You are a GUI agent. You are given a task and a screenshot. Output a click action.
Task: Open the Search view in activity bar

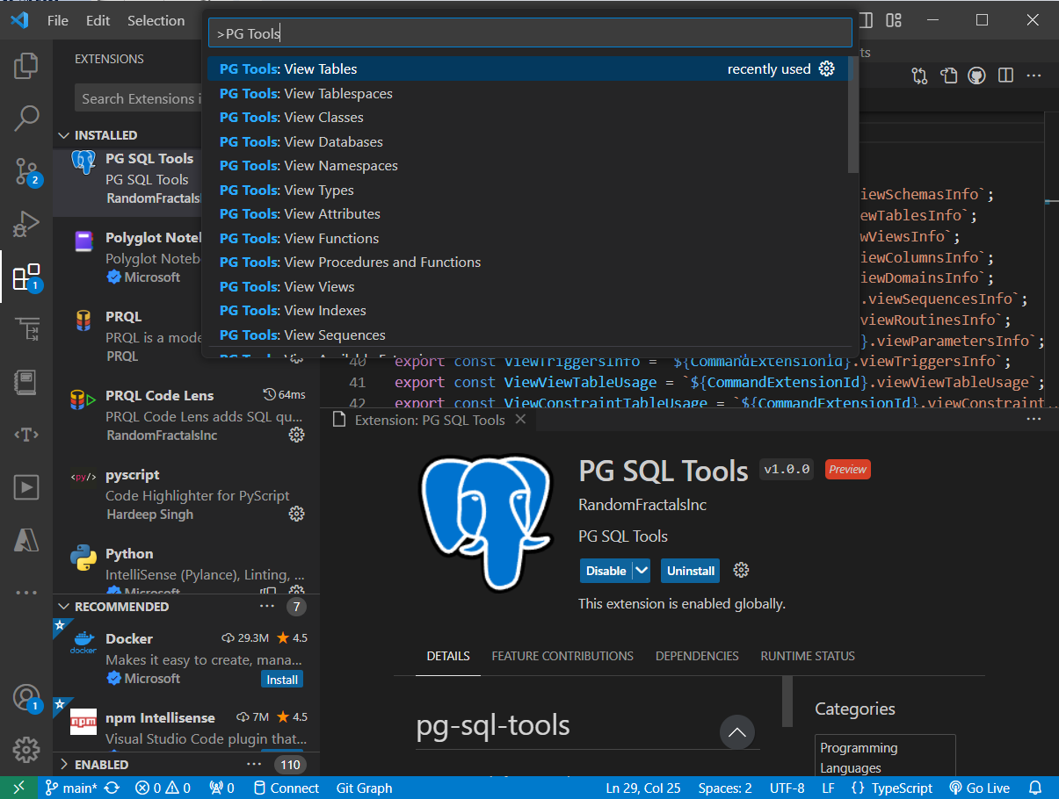click(x=26, y=118)
